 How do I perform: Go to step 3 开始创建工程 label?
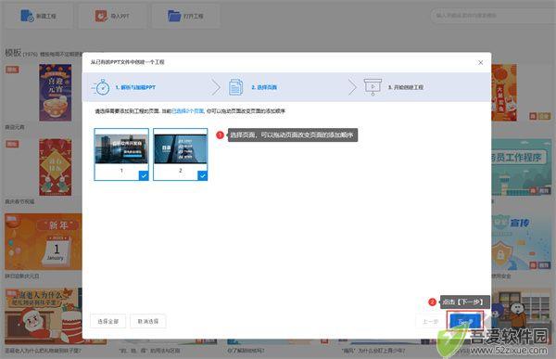click(406, 87)
